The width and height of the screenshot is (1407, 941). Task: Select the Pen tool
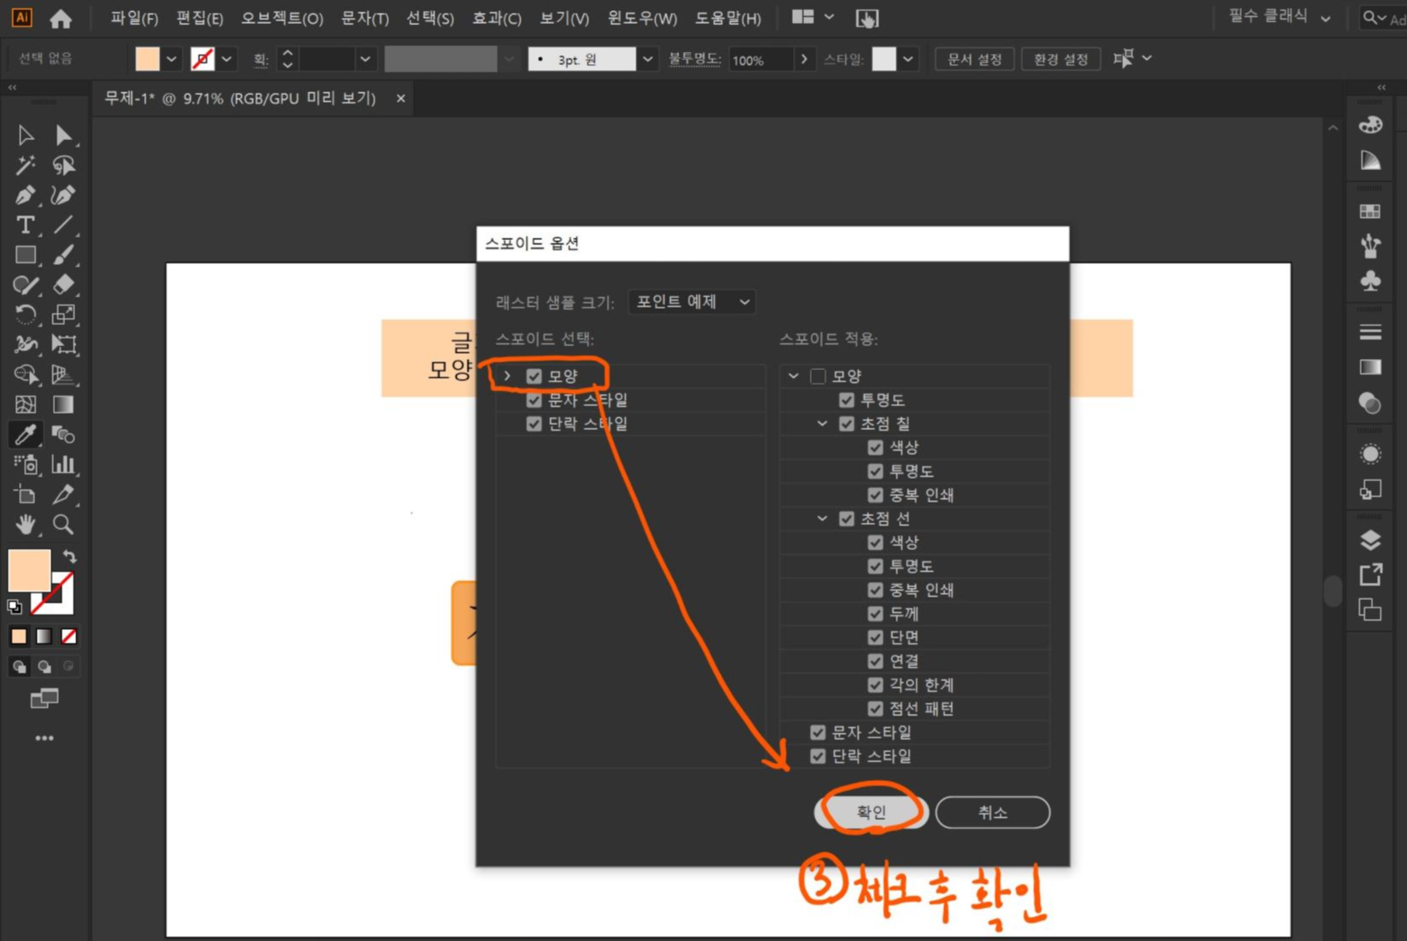26,195
